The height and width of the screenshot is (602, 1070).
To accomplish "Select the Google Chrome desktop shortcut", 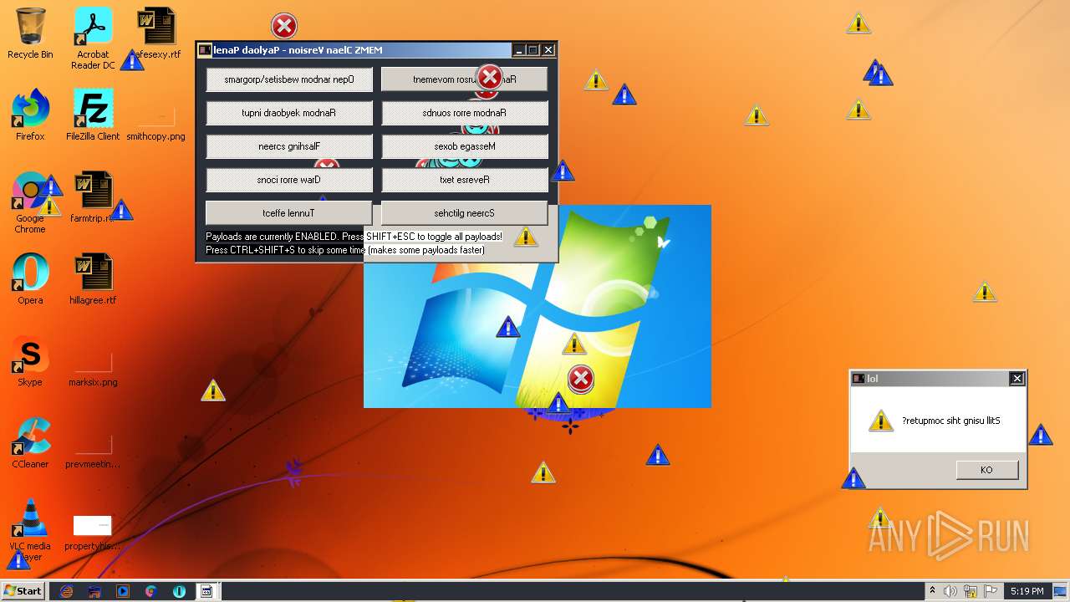I will [30, 202].
